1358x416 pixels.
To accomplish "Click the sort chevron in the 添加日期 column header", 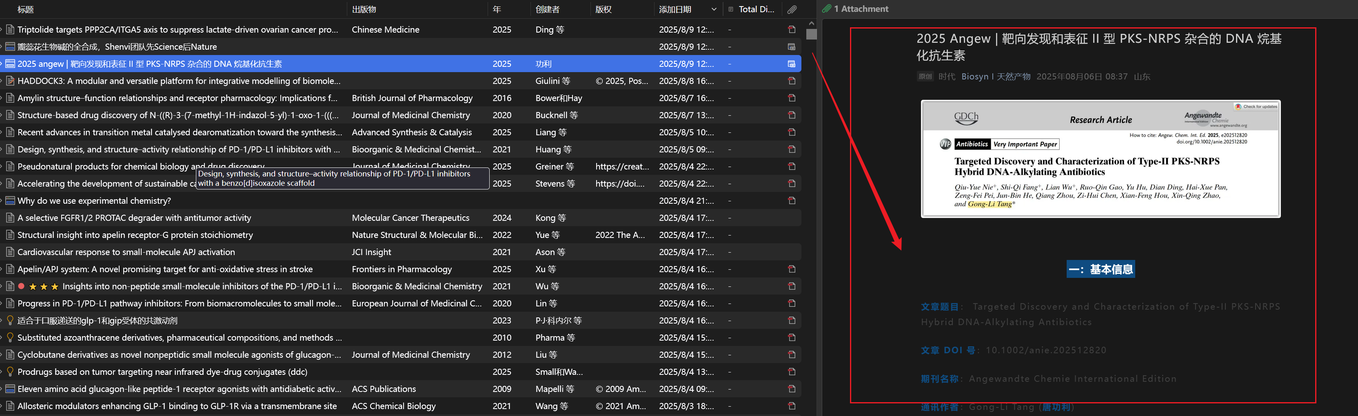I will point(714,9).
